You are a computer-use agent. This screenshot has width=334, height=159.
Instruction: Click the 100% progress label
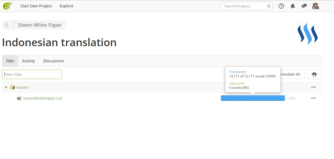[291, 98]
